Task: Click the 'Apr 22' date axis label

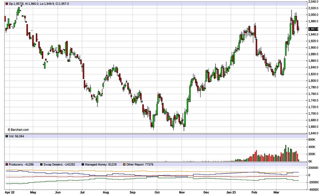Action: point(10,192)
